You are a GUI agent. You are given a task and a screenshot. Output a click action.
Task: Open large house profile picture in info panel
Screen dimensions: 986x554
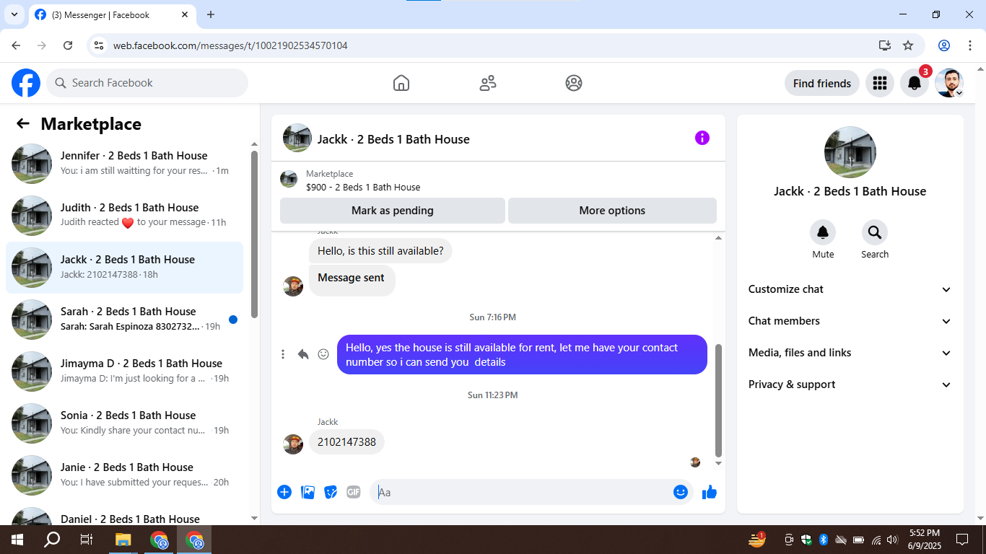(850, 152)
